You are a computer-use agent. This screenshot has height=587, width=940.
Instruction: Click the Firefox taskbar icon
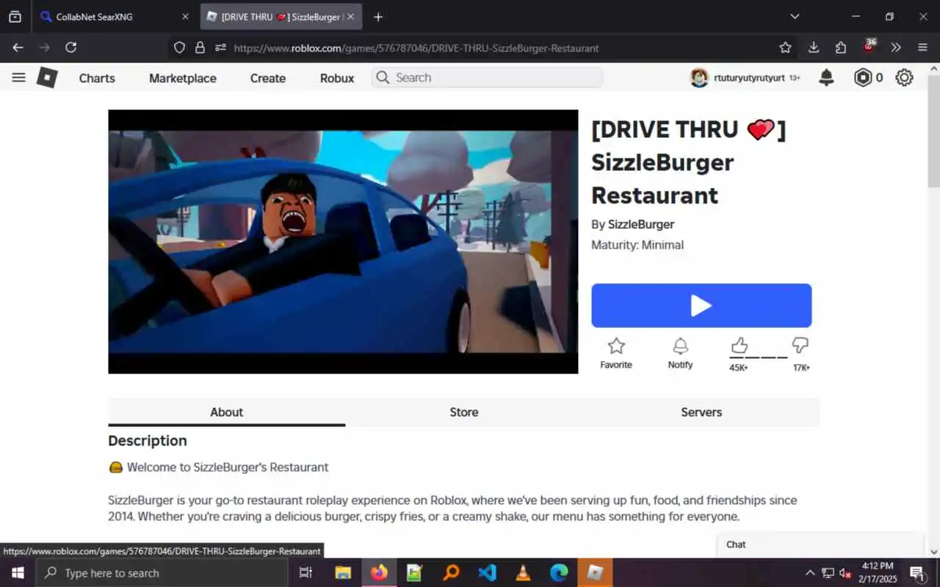(x=379, y=573)
